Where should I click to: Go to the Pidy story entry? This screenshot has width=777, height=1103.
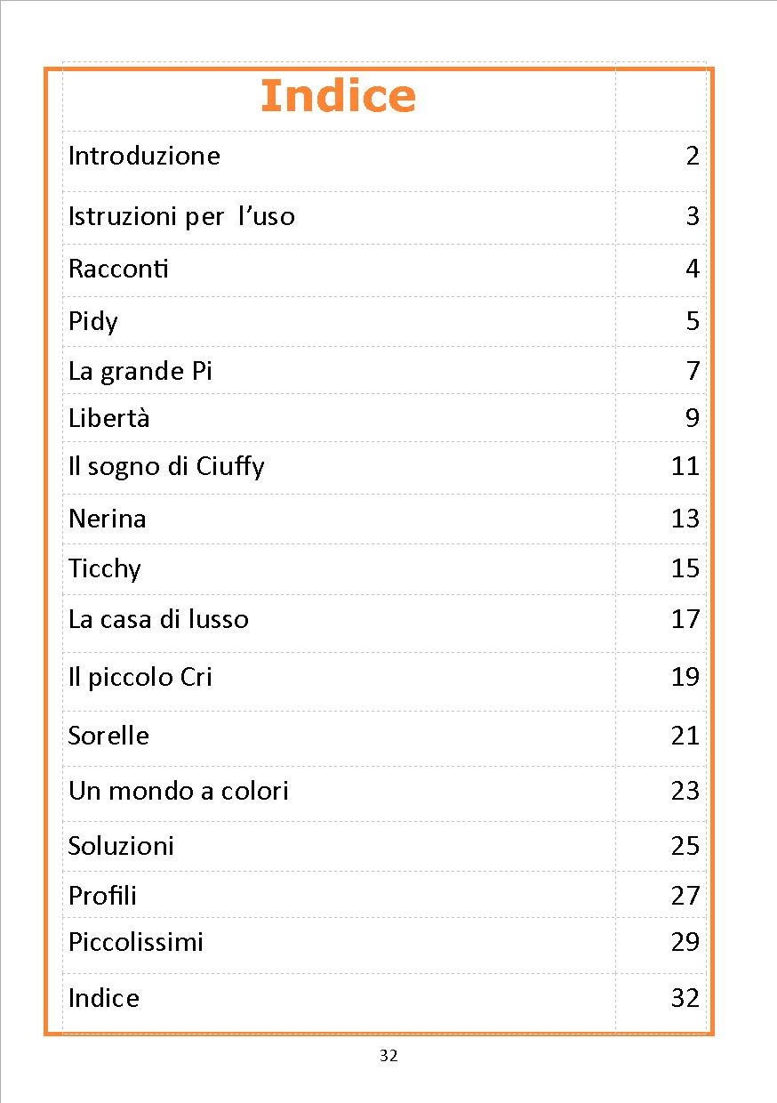92,321
